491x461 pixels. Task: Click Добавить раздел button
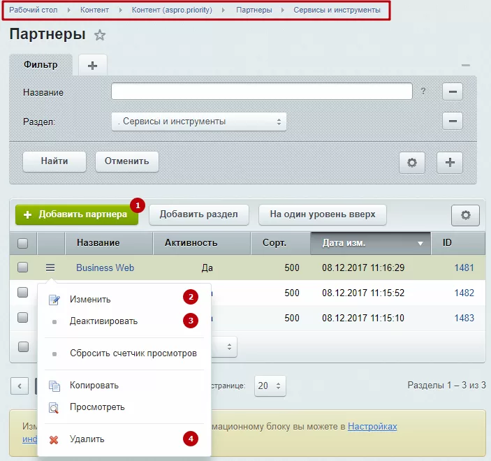(x=199, y=214)
